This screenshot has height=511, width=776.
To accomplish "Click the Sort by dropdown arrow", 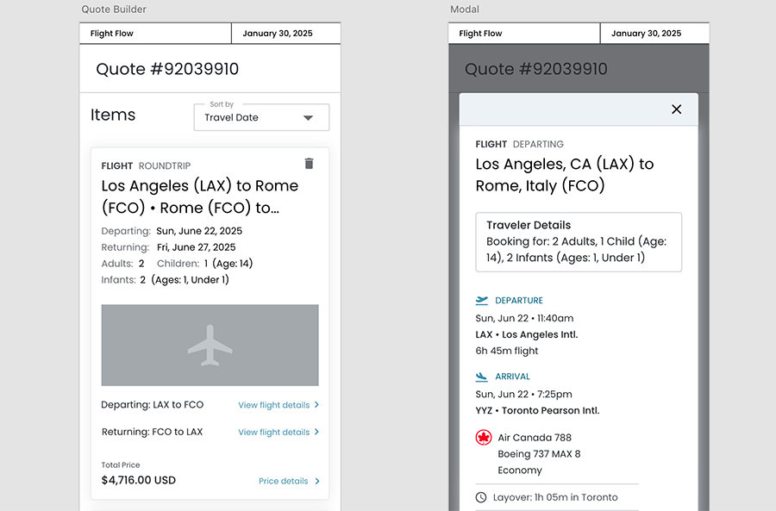I will pyautogui.click(x=308, y=118).
